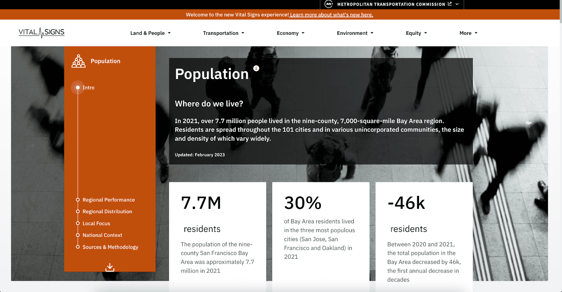Screen dimensions: 562x292
Task: Click the Population title in orange sidebar
Action: coord(105,61)
